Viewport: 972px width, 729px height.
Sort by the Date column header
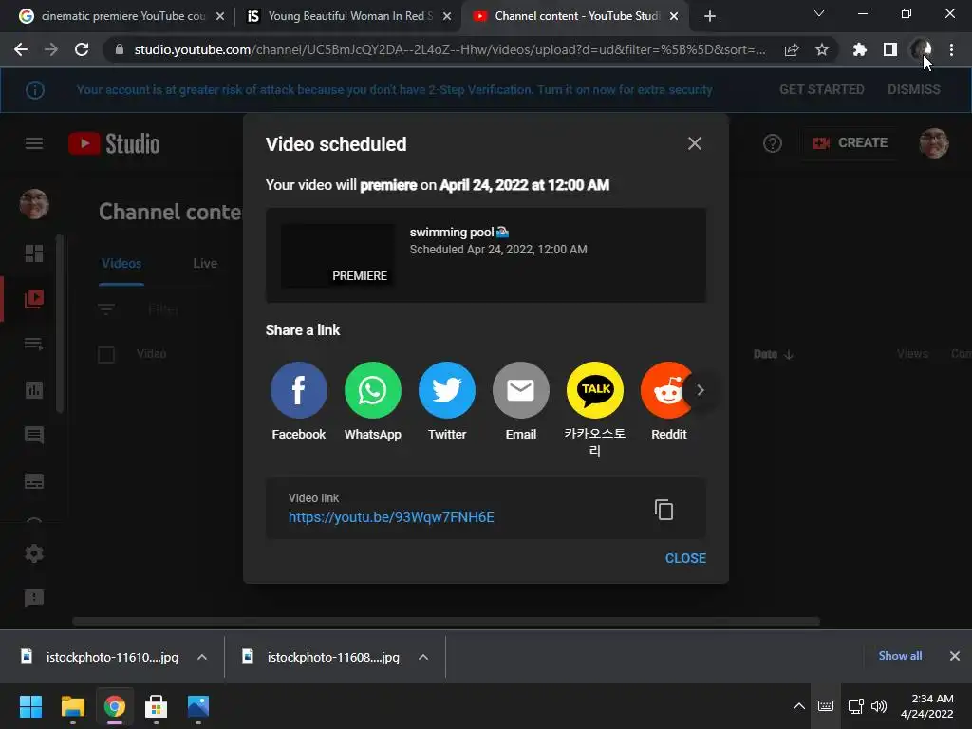(773, 354)
